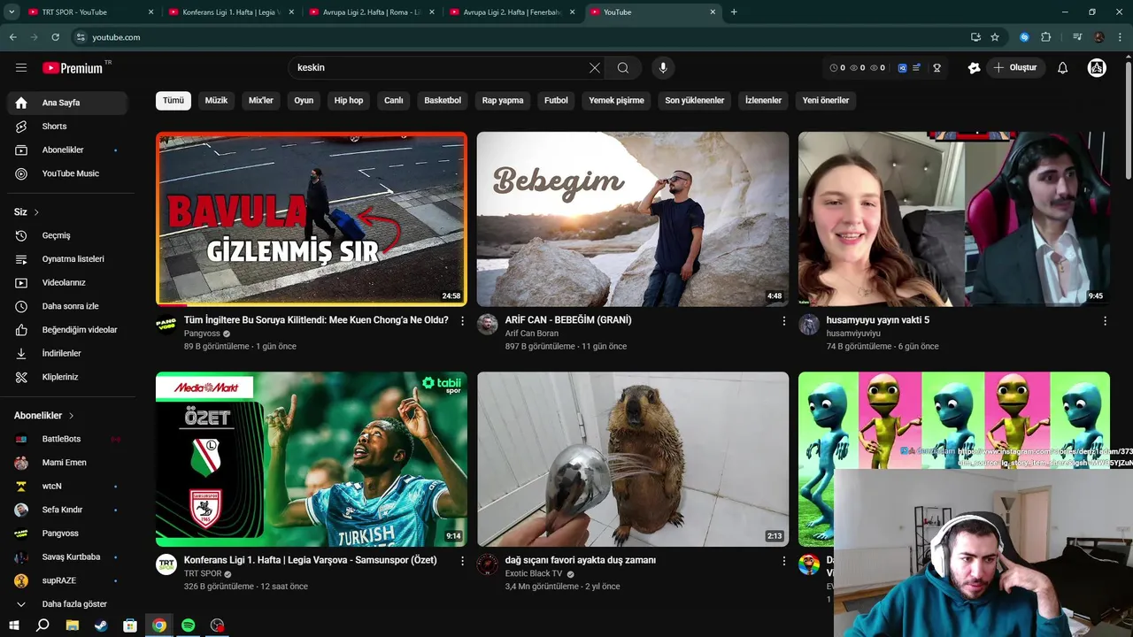The height and width of the screenshot is (637, 1133).
Task: Switch to Avrupa Ligi Roma tab
Action: (372, 12)
